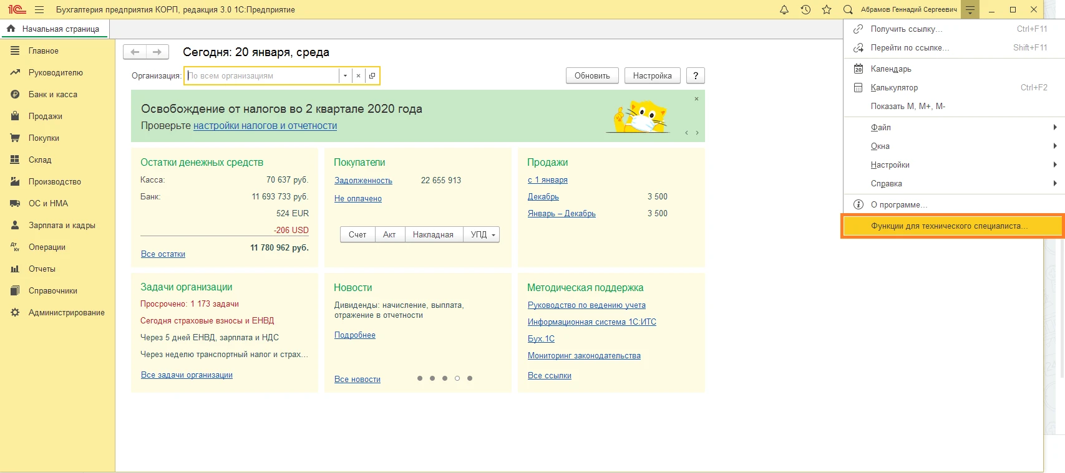Click the Продажи shopping bag icon
This screenshot has width=1065, height=473.
point(15,117)
